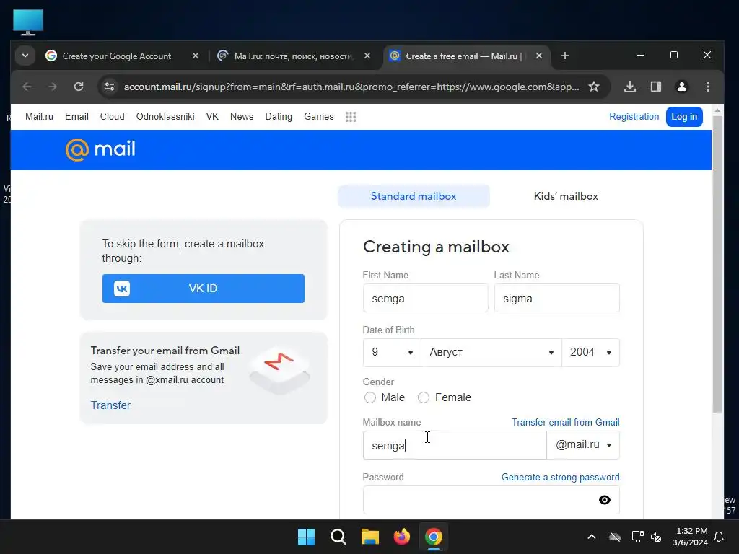739x554 pixels.
Task: Click the network tray icon
Action: tap(637, 537)
